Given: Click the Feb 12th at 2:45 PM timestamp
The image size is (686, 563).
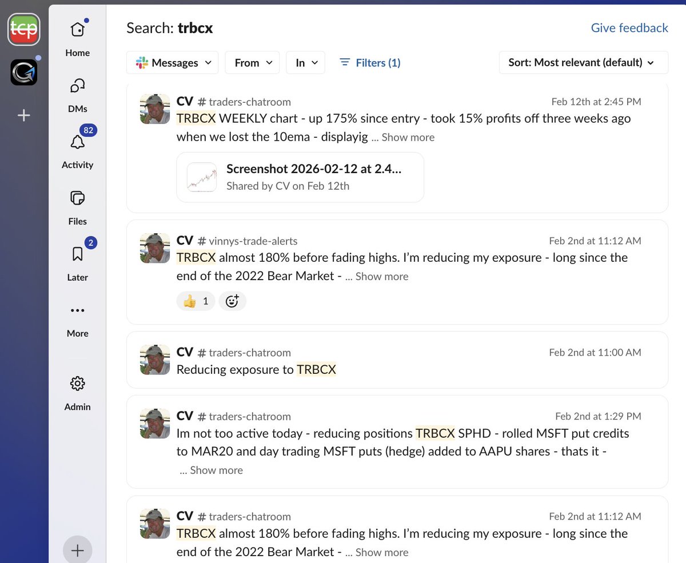Looking at the screenshot, I should (x=596, y=102).
